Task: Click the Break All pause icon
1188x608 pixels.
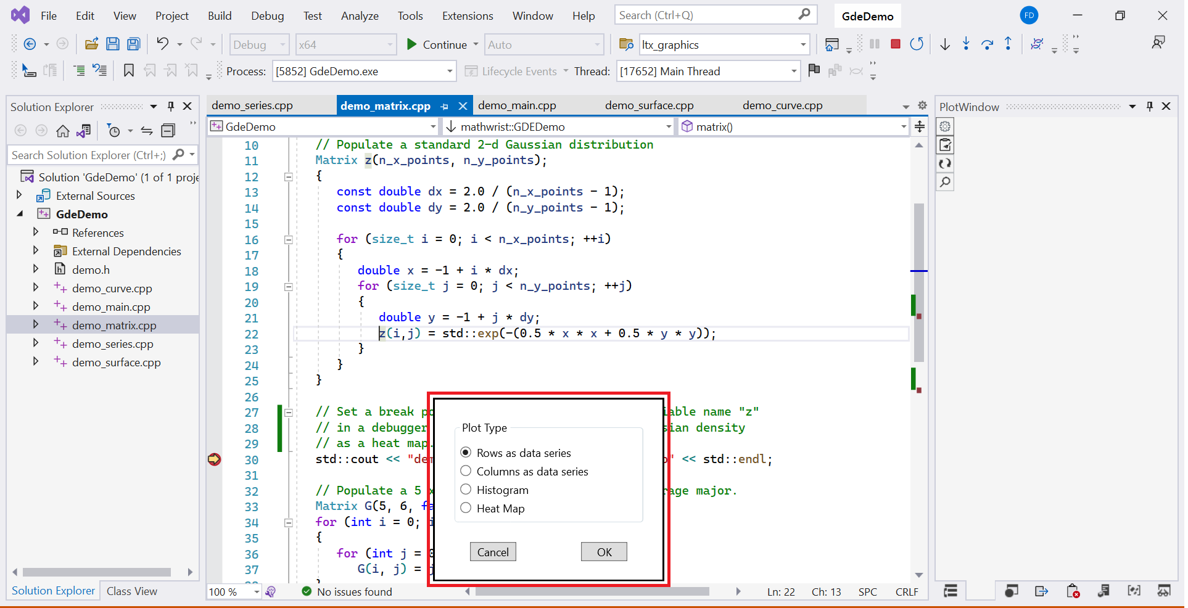Action: pyautogui.click(x=875, y=44)
